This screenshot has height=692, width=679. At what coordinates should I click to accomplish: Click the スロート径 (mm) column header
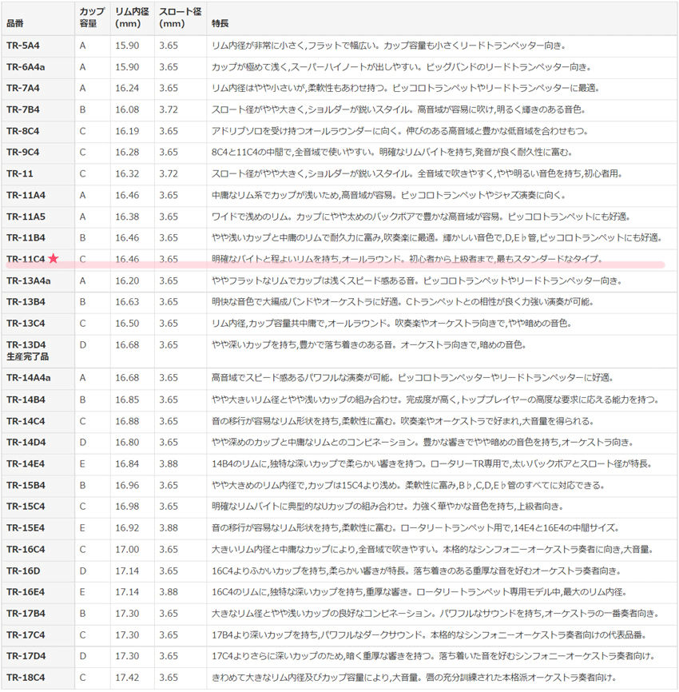pyautogui.click(x=180, y=18)
